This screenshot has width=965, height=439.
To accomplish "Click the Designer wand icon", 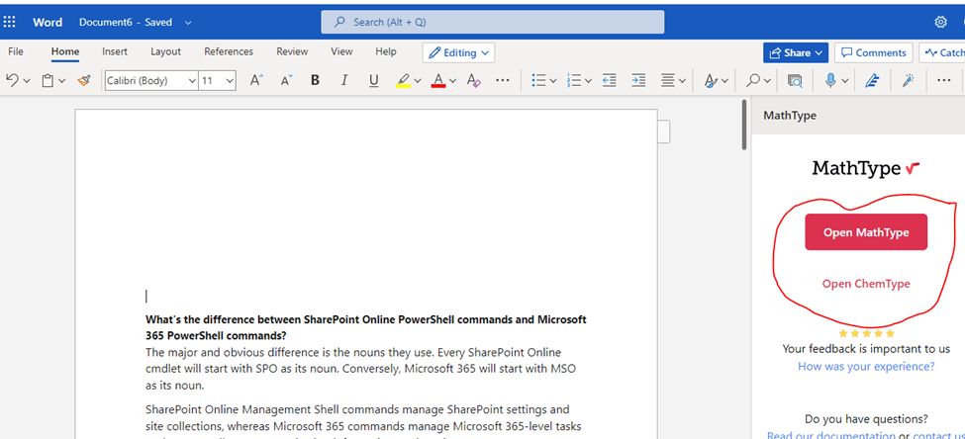I will tap(909, 80).
